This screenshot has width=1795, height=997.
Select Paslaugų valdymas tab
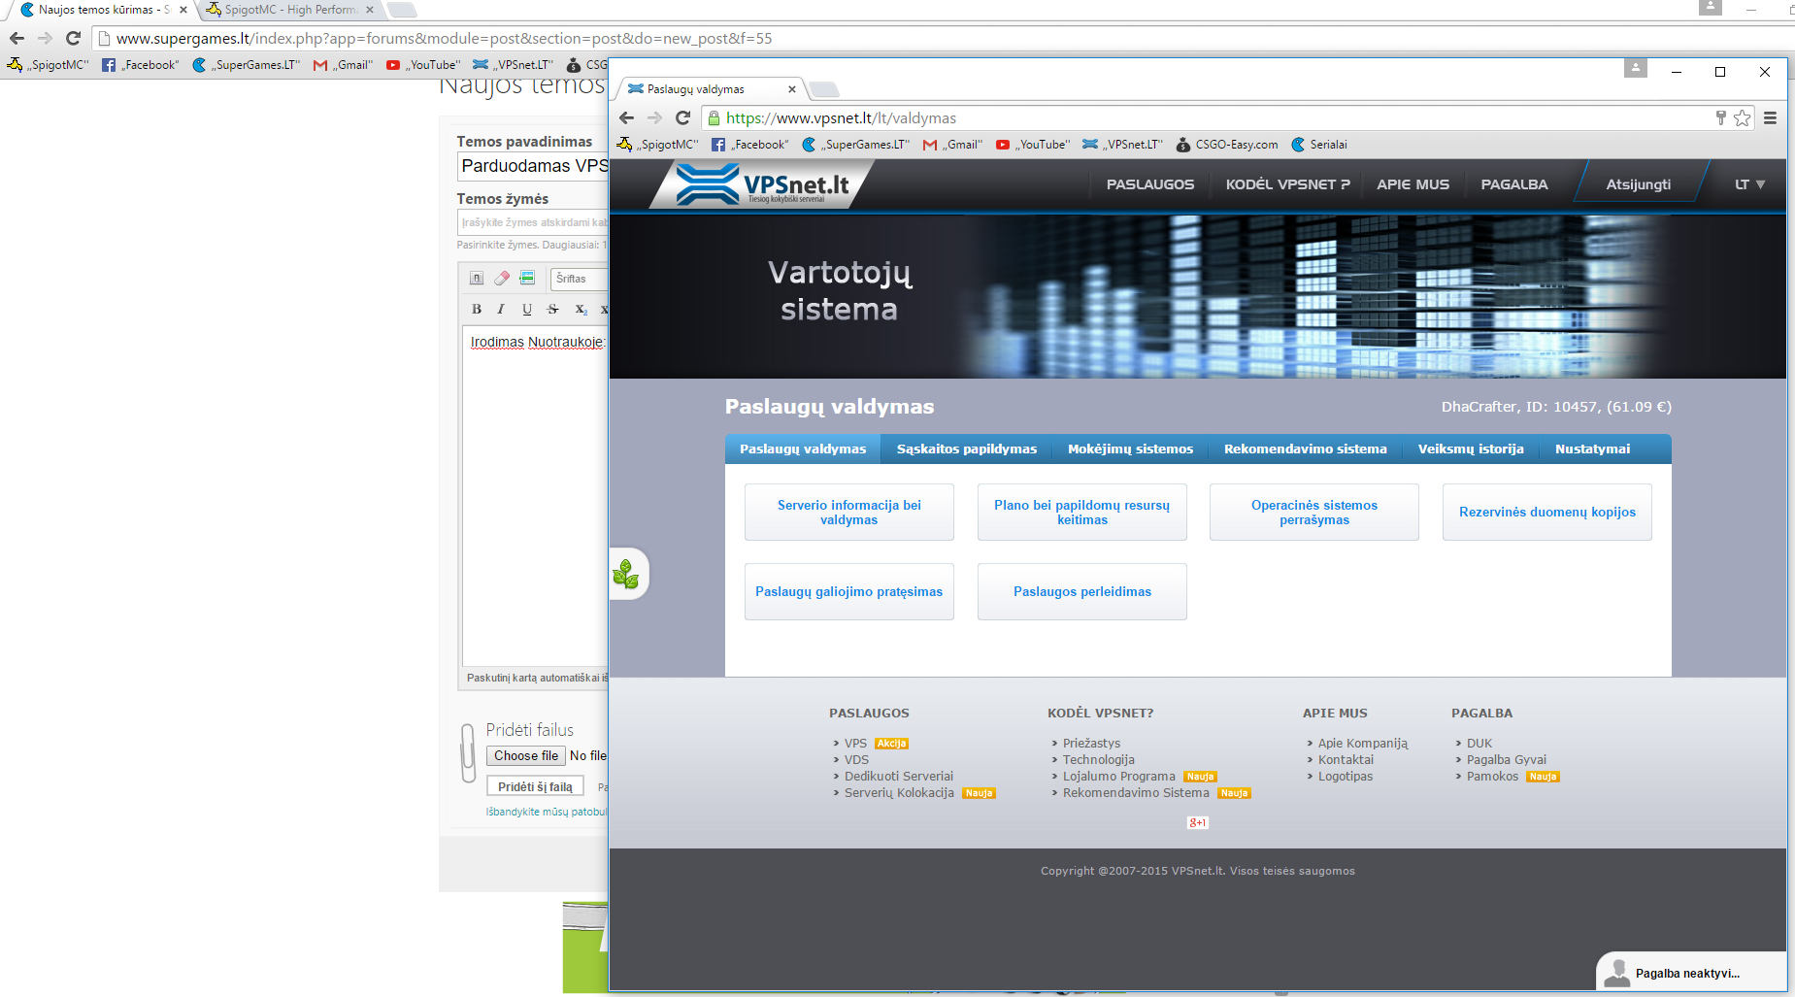click(x=803, y=449)
